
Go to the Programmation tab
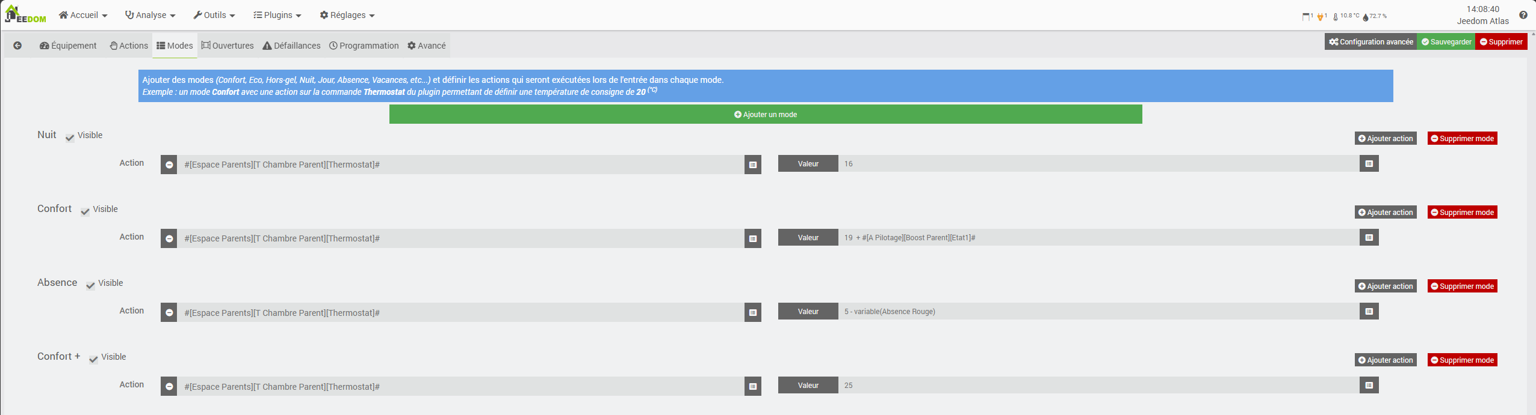(364, 46)
